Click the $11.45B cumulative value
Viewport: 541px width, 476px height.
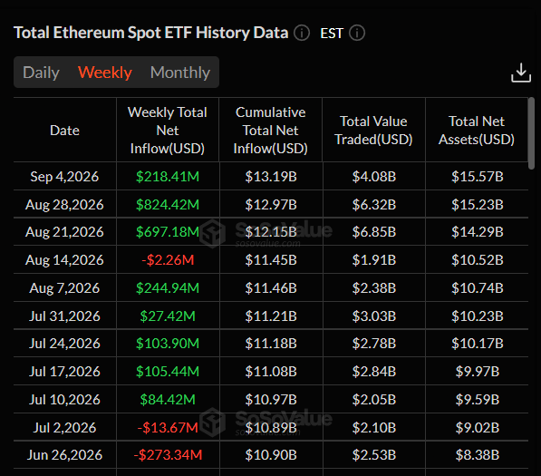point(271,259)
